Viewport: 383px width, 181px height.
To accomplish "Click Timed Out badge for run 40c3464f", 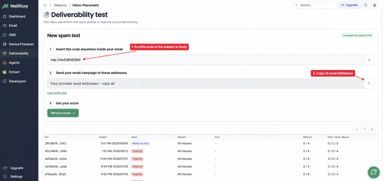I will 137,151.
